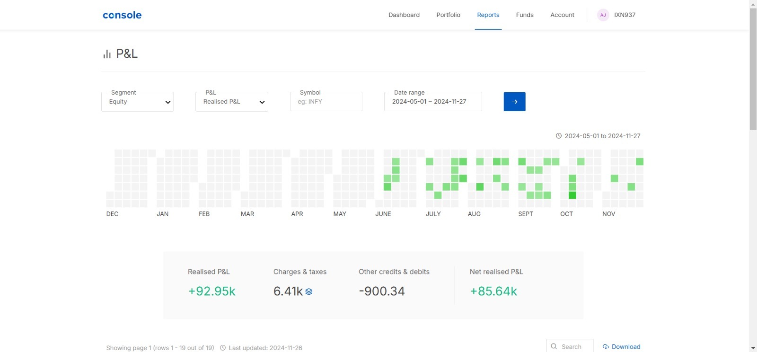Click the page vertical scrollbar thumb
Image resolution: width=757 pixels, height=352 pixels.
pyautogui.click(x=753, y=69)
